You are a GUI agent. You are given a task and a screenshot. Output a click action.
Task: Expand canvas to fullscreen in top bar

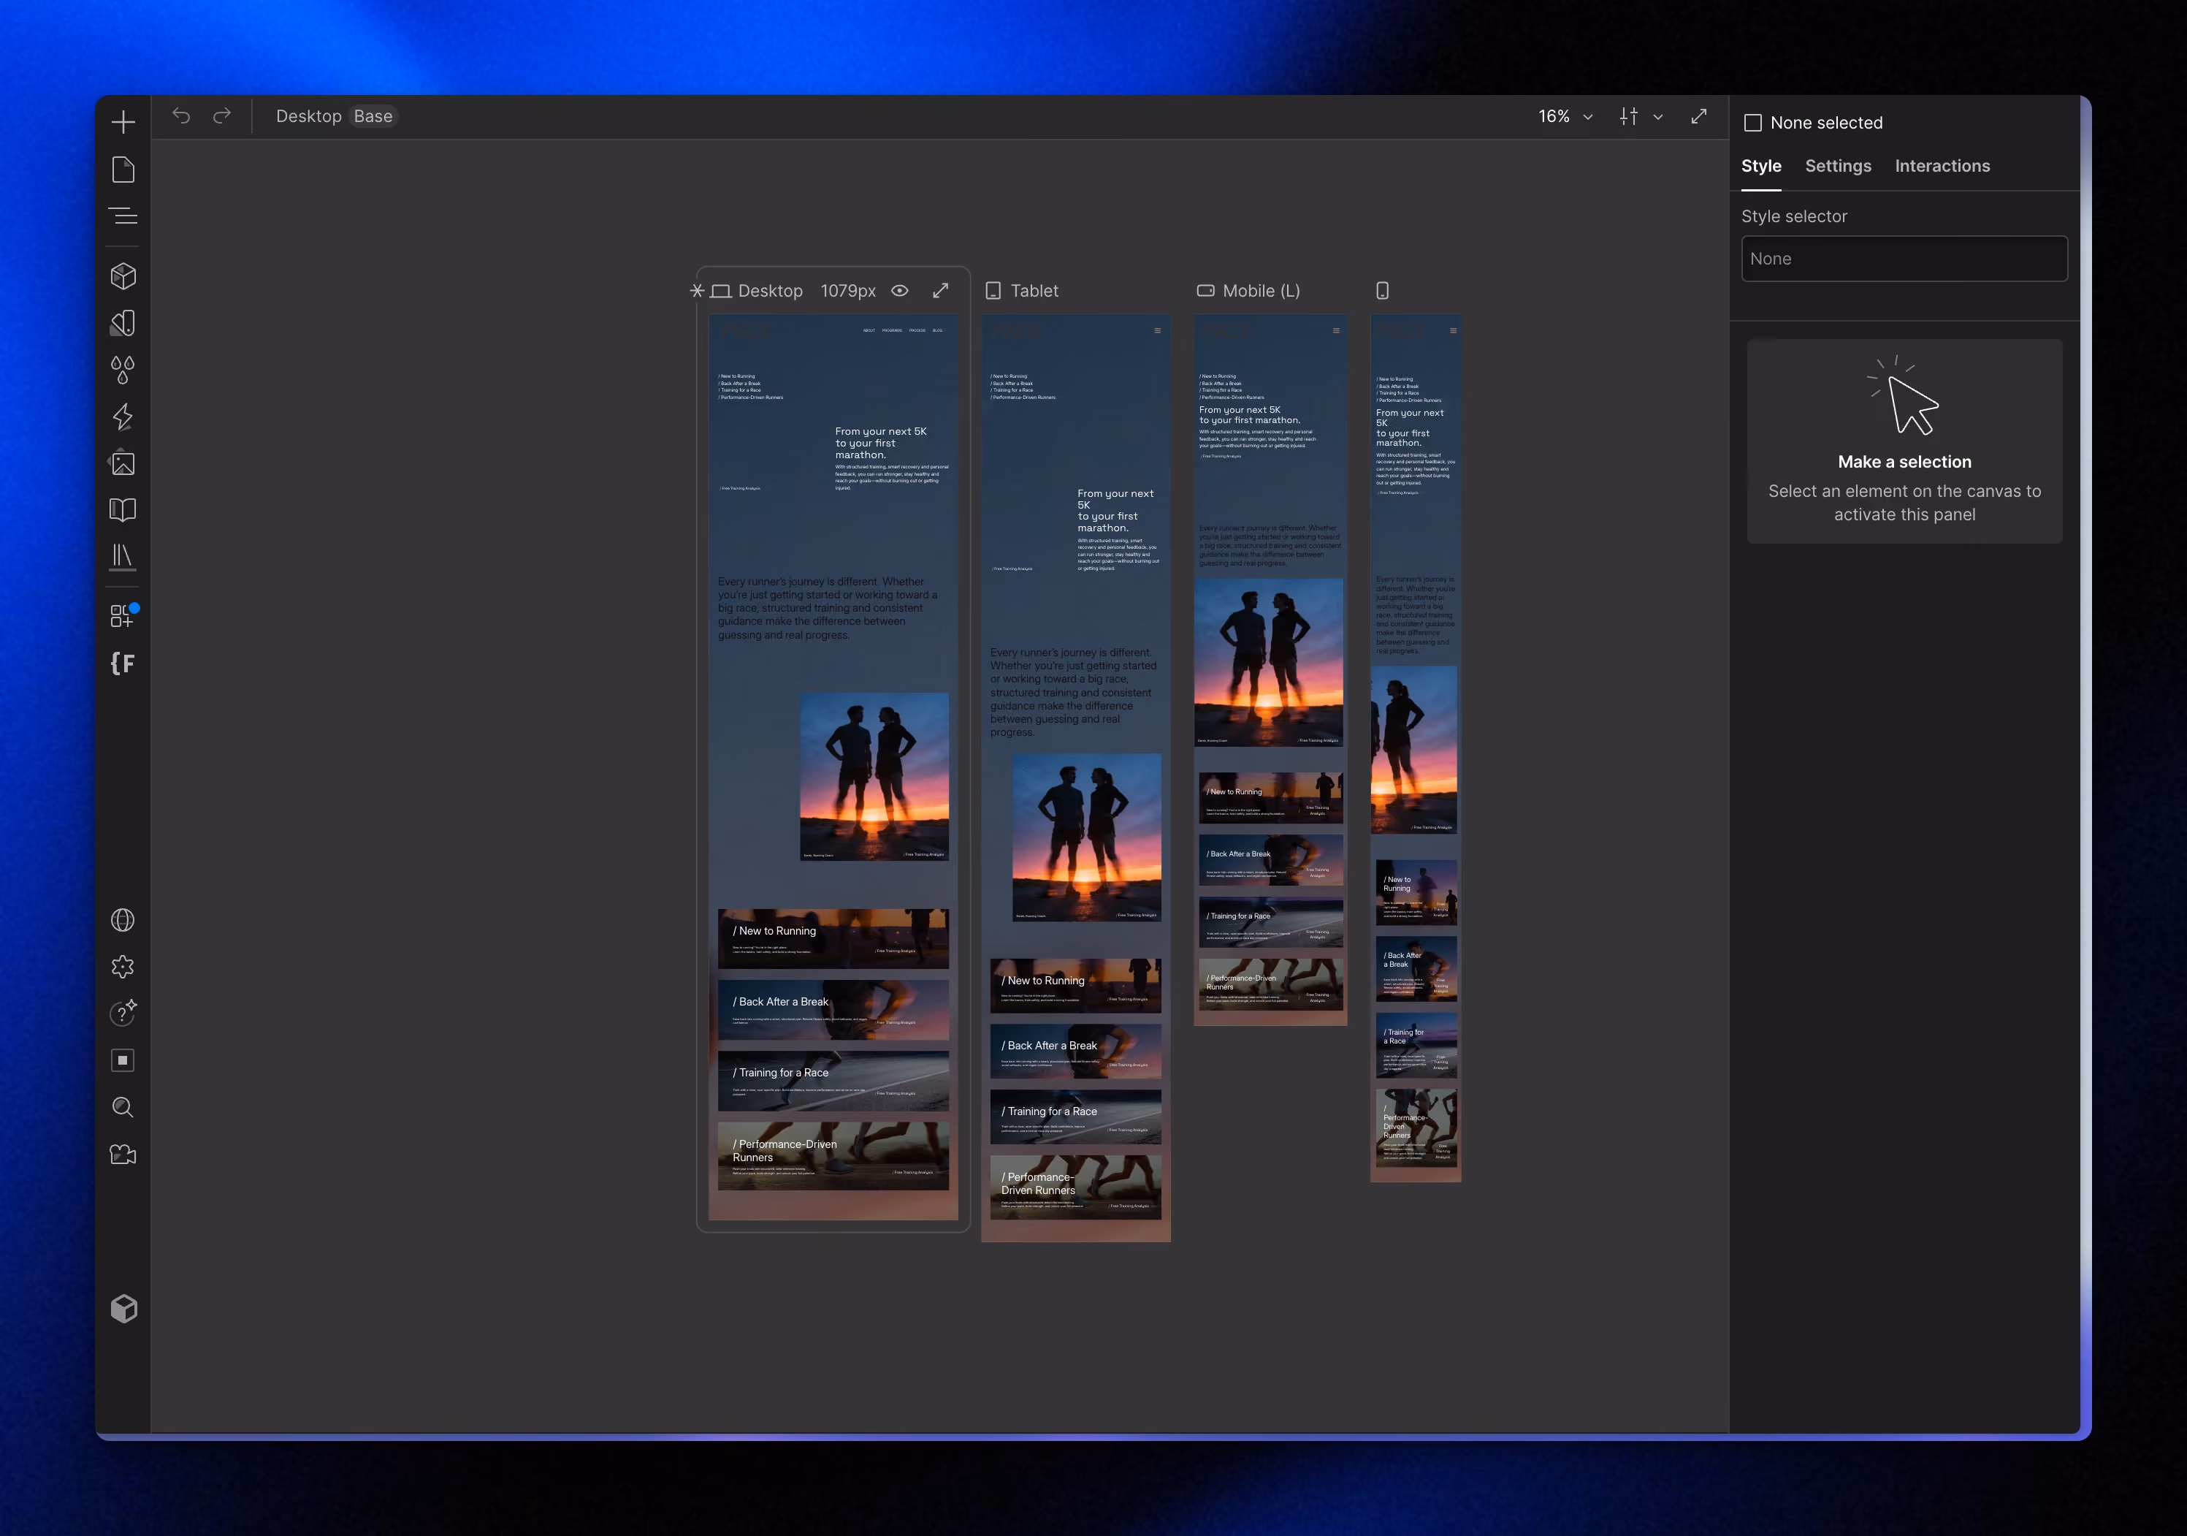pos(1698,116)
